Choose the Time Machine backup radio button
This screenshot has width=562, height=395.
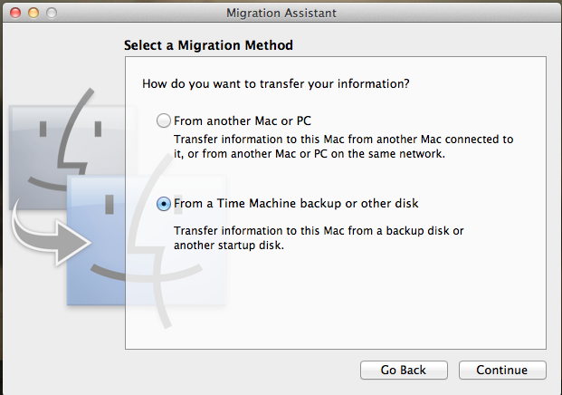click(x=164, y=204)
